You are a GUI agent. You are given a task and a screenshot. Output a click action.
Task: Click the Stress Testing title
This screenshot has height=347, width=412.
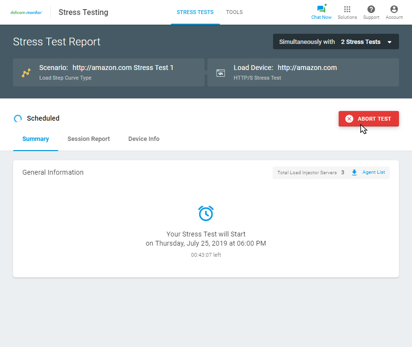pyautogui.click(x=83, y=13)
